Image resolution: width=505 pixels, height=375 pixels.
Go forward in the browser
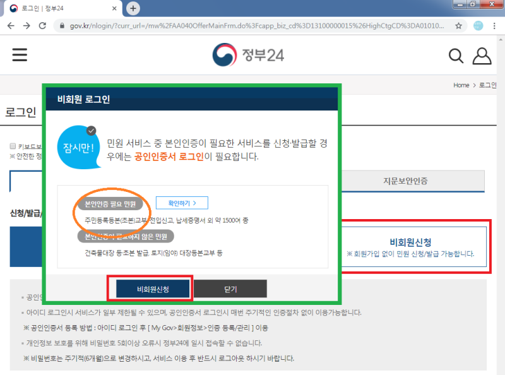pos(27,26)
